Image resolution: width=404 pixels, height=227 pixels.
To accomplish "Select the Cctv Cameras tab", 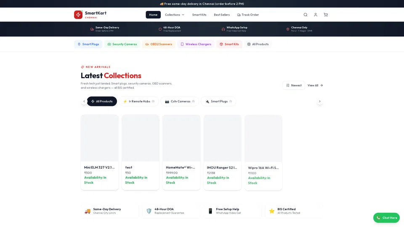I will pyautogui.click(x=180, y=101).
